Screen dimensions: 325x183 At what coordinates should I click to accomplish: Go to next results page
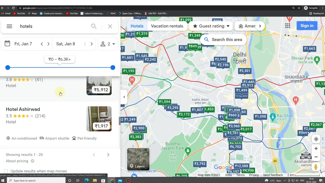pos(108,155)
